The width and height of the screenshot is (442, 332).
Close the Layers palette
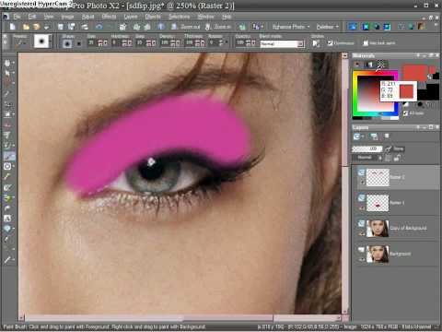437,127
